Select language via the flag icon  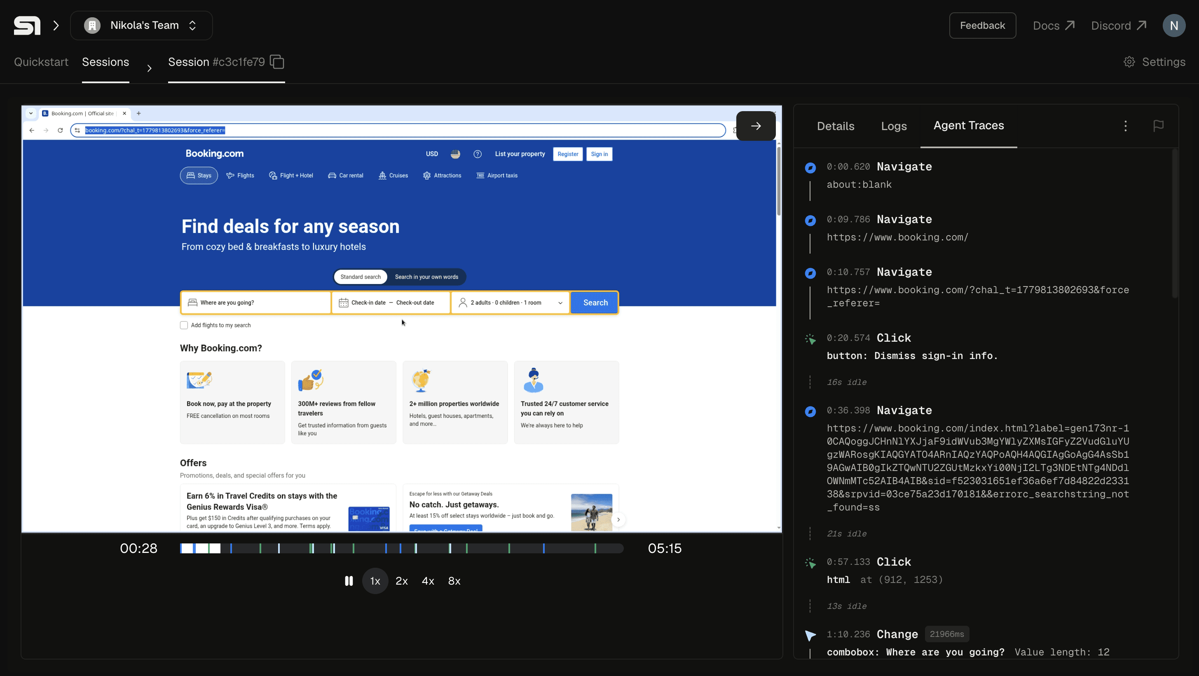455,154
